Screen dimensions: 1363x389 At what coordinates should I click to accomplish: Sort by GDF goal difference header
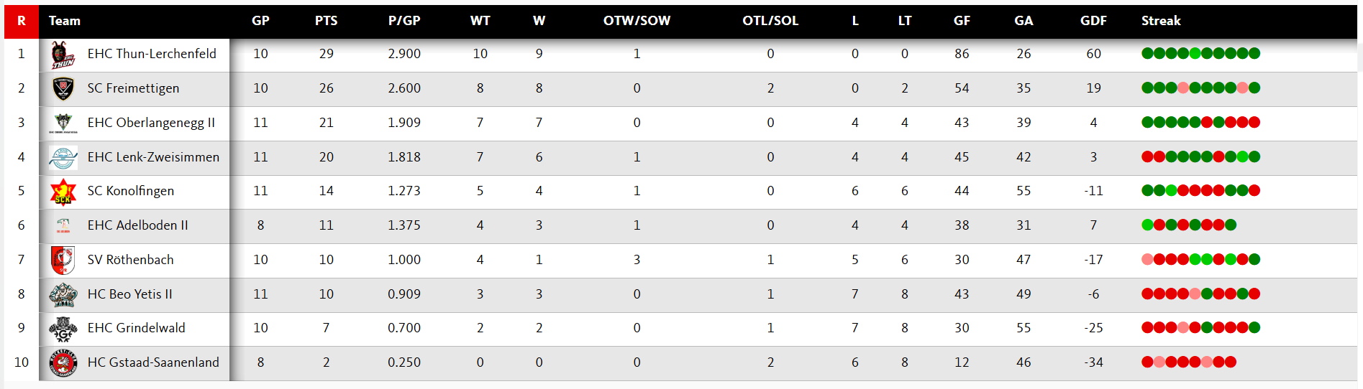(x=1093, y=21)
